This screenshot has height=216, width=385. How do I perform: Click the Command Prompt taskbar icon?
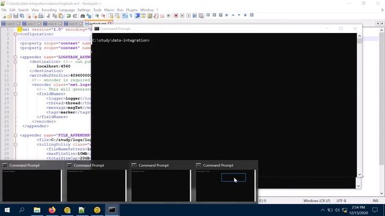pyautogui.click(x=112, y=210)
